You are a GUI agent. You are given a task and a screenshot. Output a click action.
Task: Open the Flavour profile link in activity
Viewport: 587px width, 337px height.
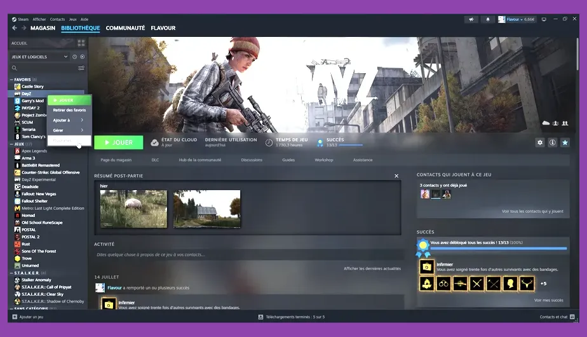[x=114, y=288]
